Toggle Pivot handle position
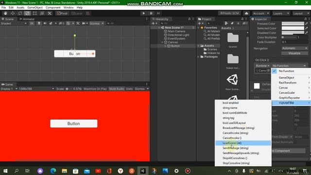This screenshot has width=311, height=175. [x=62, y=13]
